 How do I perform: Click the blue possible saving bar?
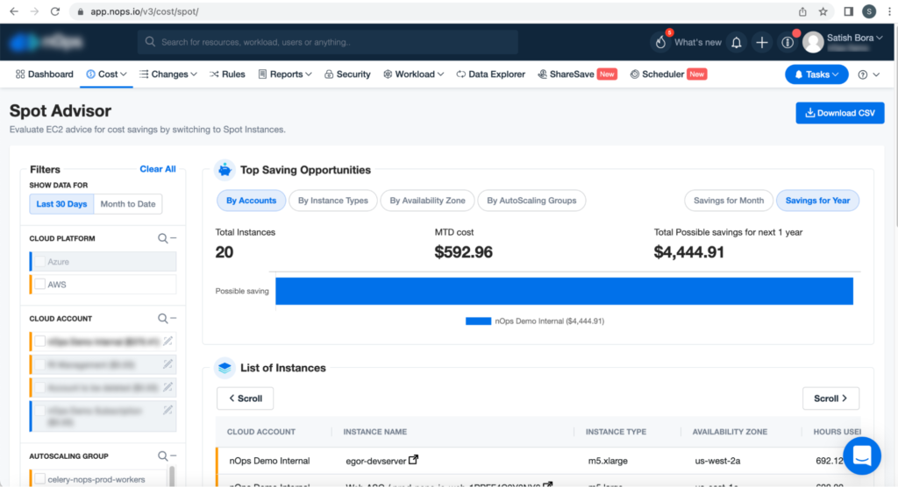[564, 291]
